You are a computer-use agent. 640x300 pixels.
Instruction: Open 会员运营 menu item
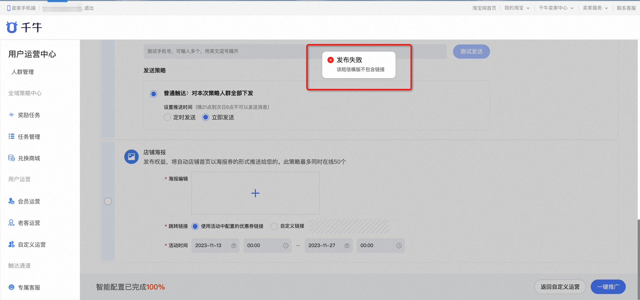point(29,201)
